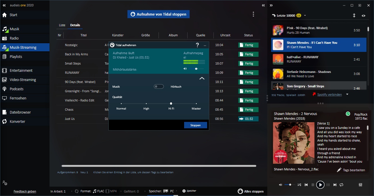Click the equalizer icon in player

coord(360,185)
